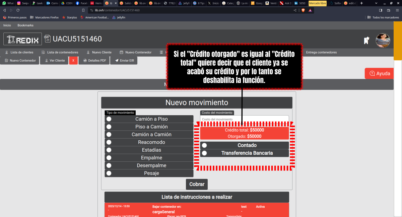The image size is (402, 217).
Task: Select the Estadías movement type
Action: click(109, 150)
